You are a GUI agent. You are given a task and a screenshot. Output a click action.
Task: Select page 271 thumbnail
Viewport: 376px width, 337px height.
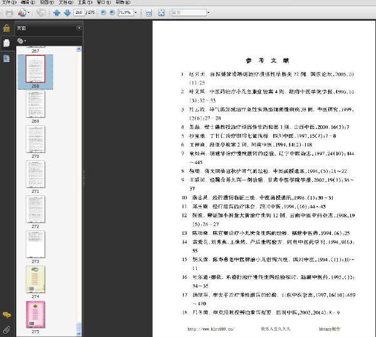click(x=35, y=174)
